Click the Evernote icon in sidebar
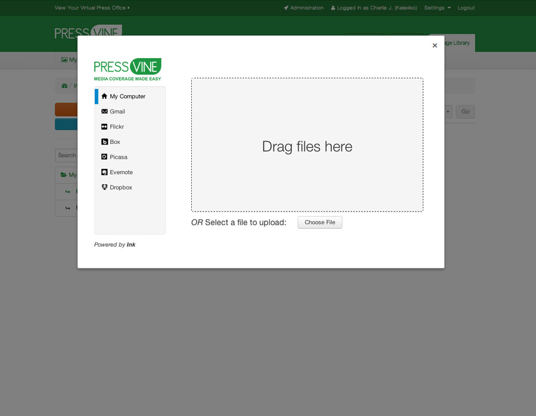536x416 pixels. 104,172
